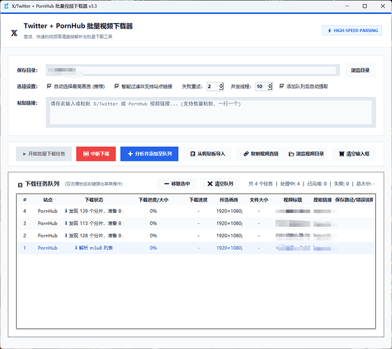Maximize the downloader window
392x349 pixels.
click(365, 6)
